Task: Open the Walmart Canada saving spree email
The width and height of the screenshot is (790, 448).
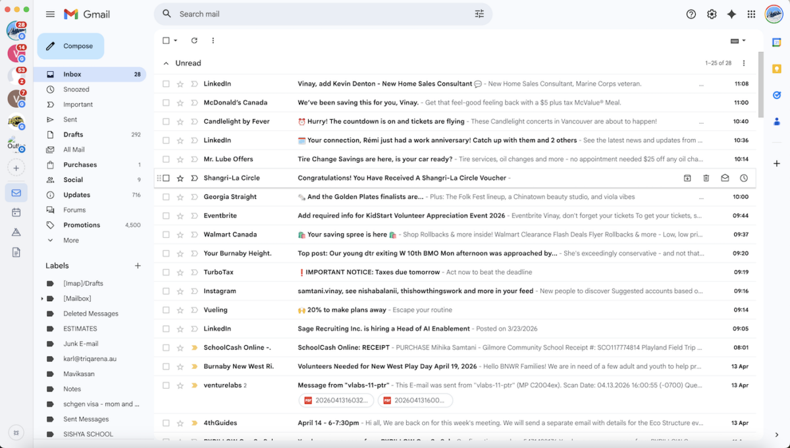Action: click(x=456, y=235)
